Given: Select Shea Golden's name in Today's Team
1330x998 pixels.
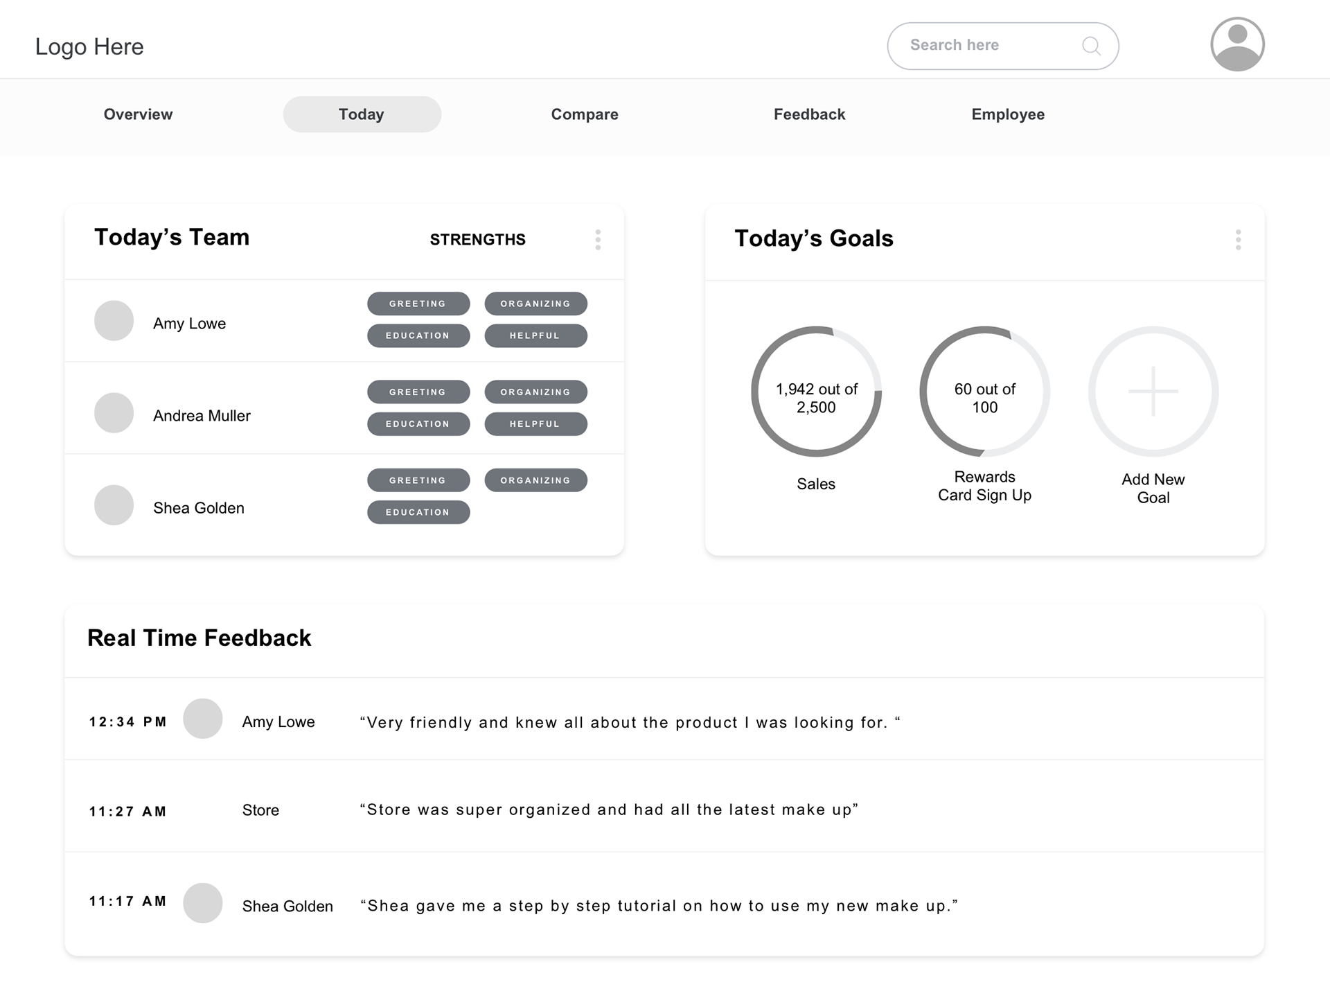Looking at the screenshot, I should 199,508.
